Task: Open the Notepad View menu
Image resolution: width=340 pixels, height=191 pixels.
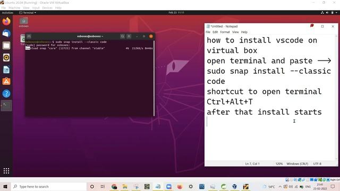Action: (x=235, y=32)
